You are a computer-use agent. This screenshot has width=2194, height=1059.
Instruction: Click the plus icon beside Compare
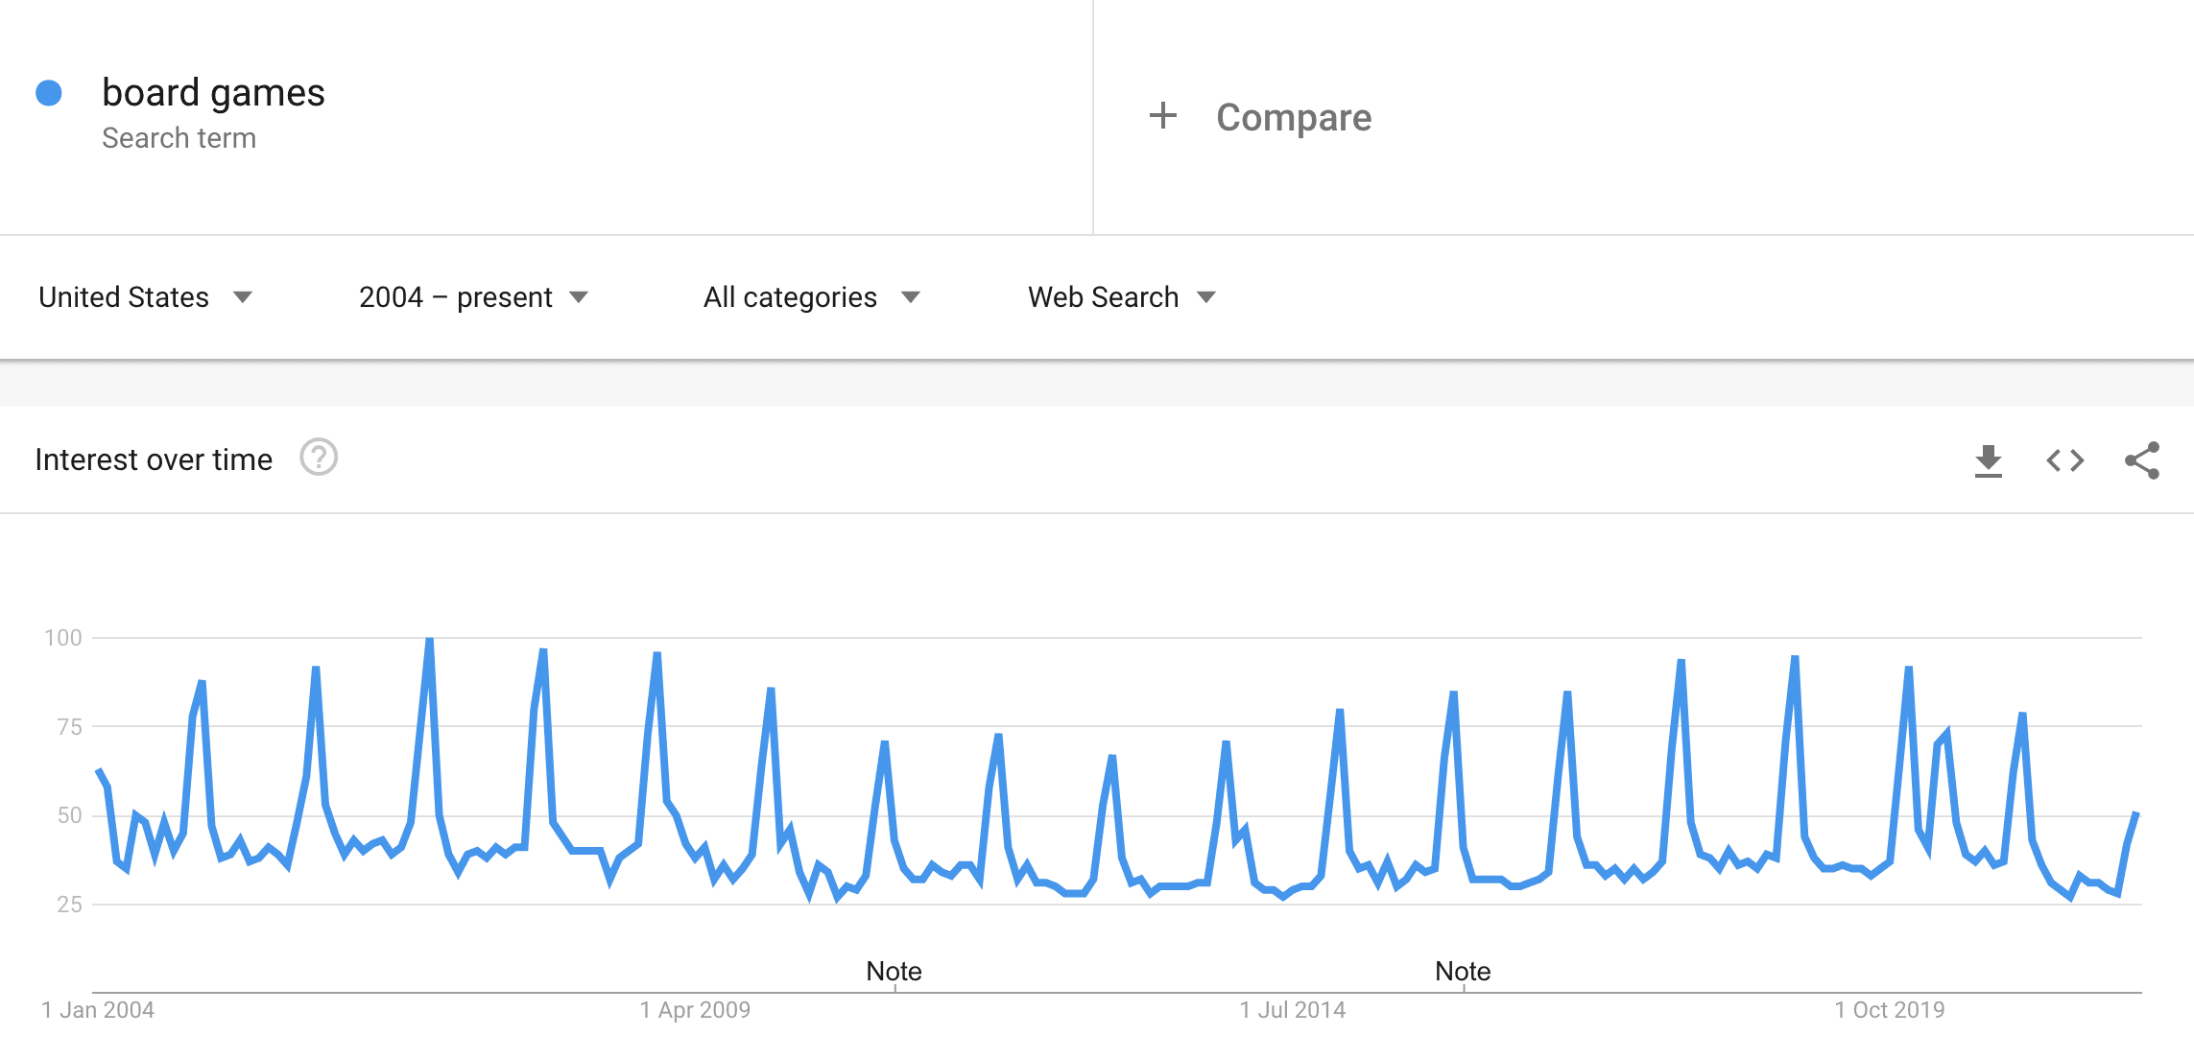point(1162,116)
